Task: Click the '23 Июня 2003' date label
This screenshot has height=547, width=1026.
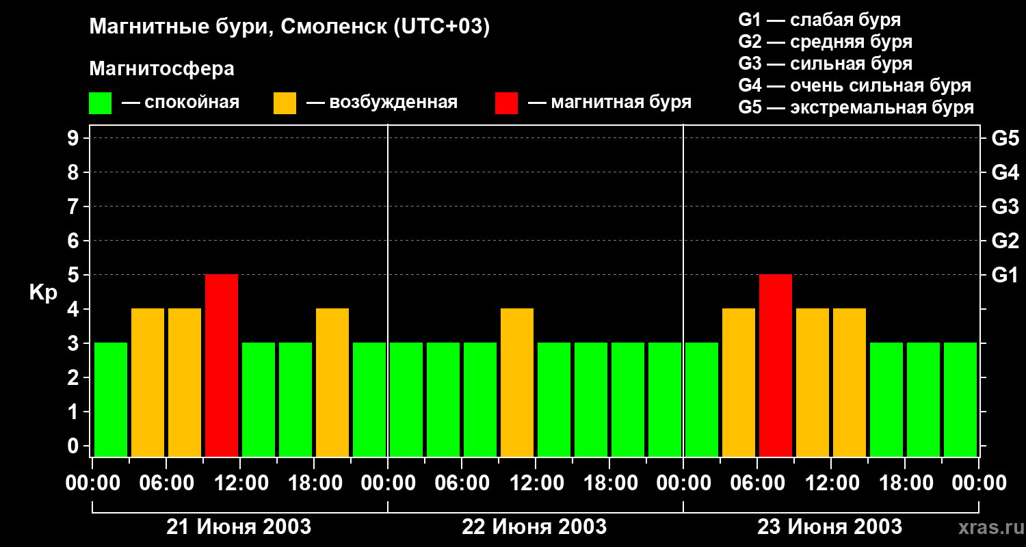Action: [830, 527]
